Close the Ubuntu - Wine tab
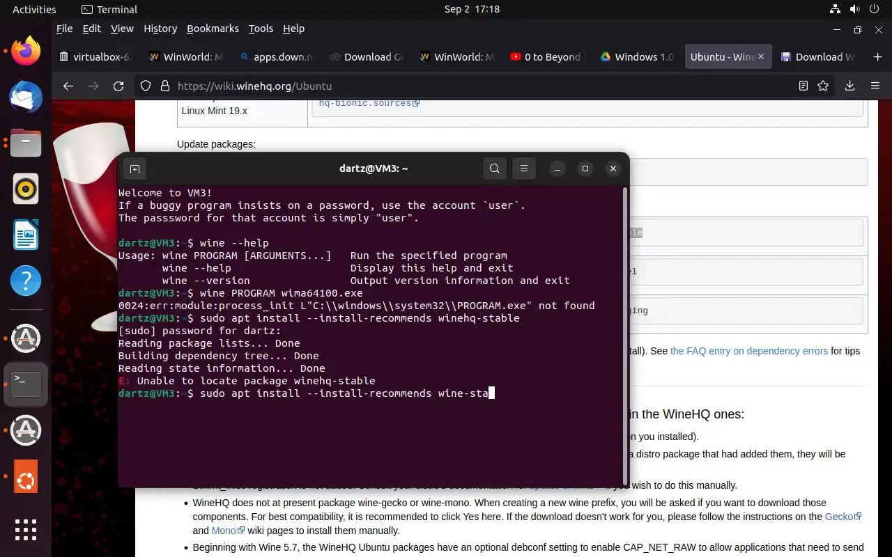 pyautogui.click(x=761, y=57)
